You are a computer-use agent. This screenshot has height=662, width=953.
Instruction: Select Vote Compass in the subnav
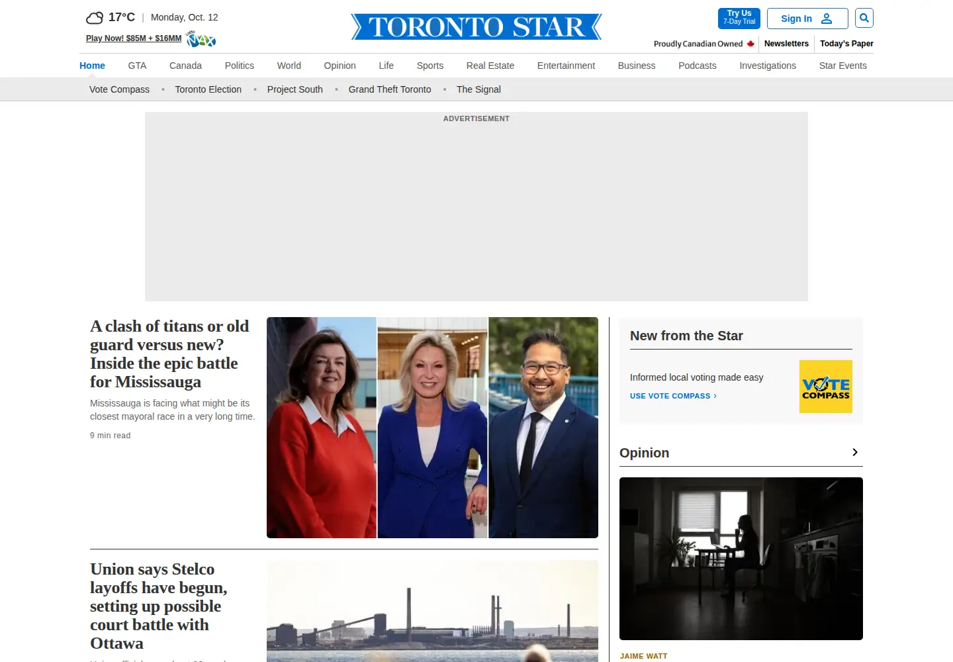point(119,89)
